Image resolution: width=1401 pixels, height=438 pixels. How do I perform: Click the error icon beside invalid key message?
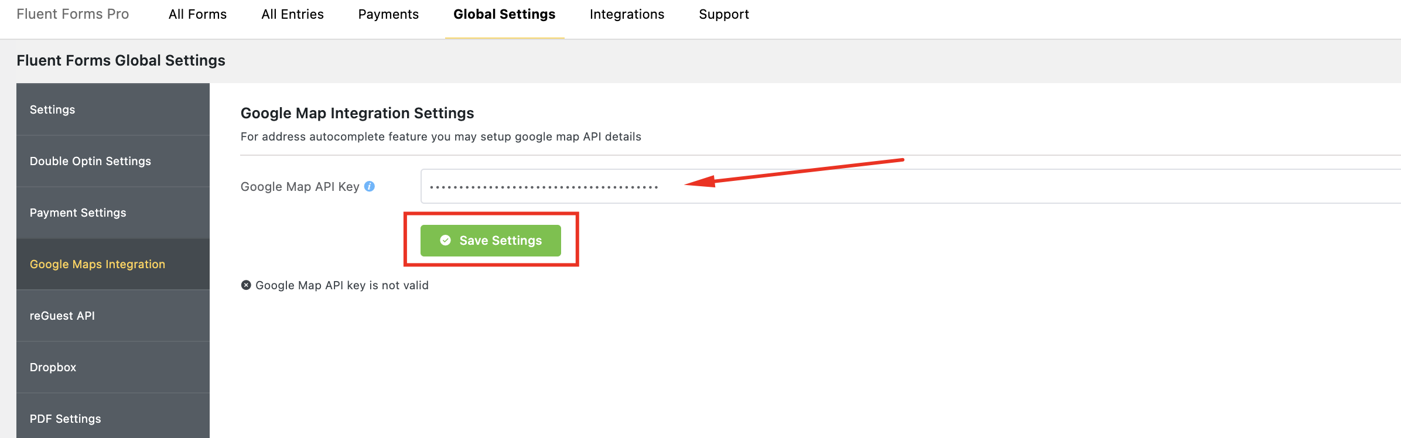246,285
